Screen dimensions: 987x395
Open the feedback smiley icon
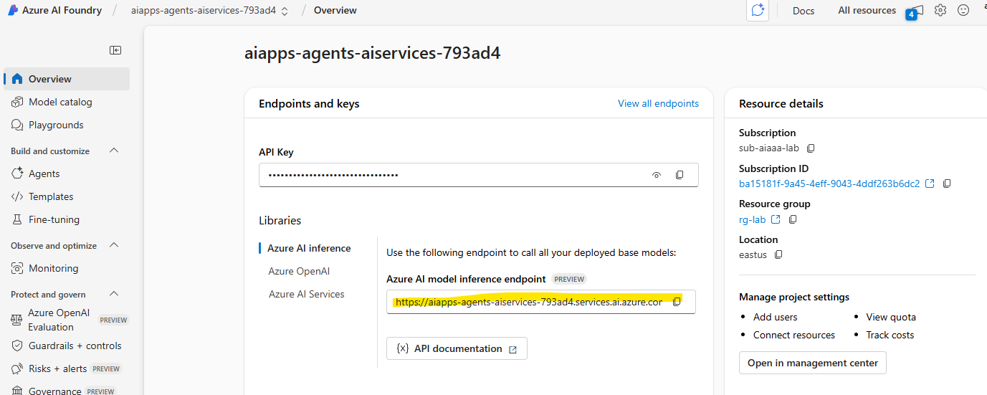pyautogui.click(x=963, y=10)
